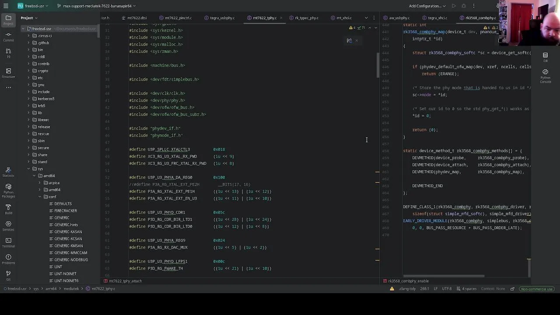Image resolution: width=560 pixels, height=315 pixels.
Task: Close the mt7622_tphy.c tab
Action: (280, 18)
